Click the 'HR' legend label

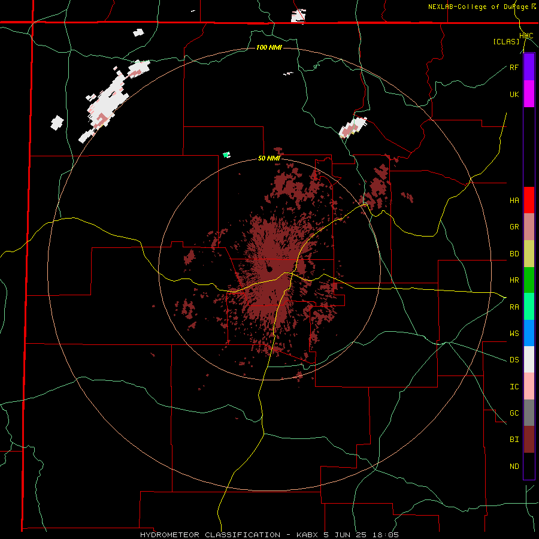(x=514, y=280)
